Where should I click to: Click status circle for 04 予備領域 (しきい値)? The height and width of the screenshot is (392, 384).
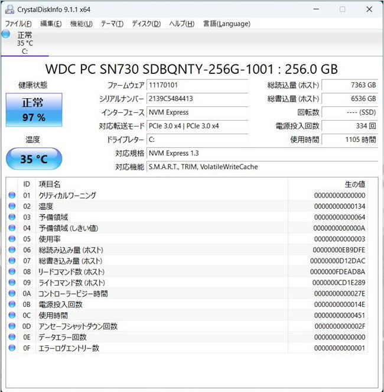pos(12,228)
